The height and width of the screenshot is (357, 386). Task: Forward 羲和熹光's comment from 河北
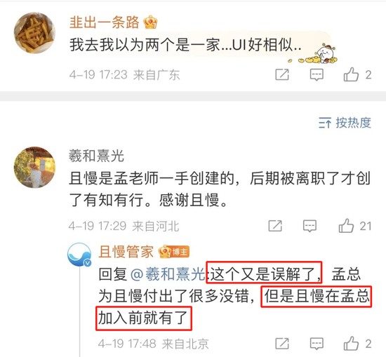tap(275, 226)
